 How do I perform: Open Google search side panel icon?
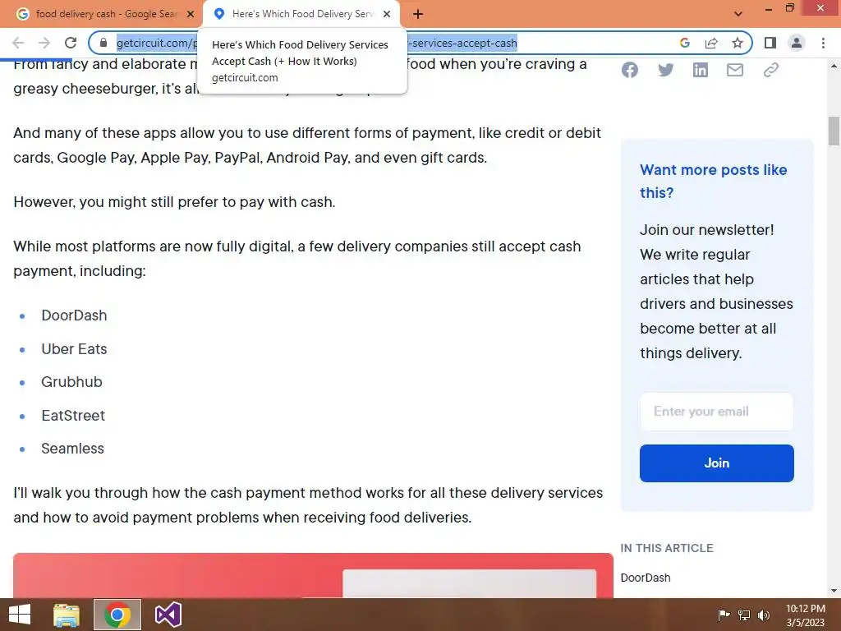click(684, 43)
